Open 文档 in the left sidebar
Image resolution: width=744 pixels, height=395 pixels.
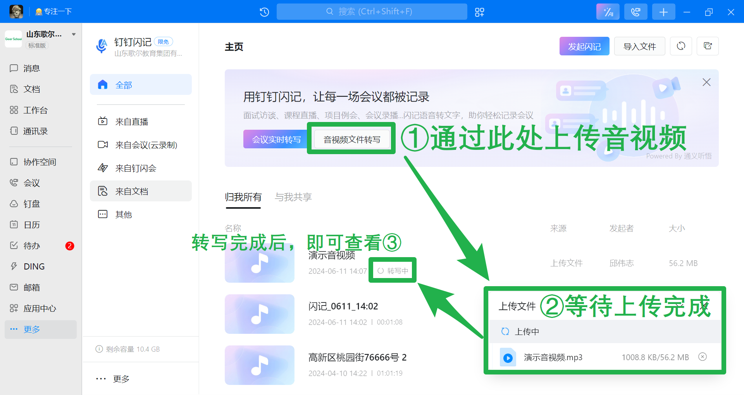pyautogui.click(x=41, y=89)
